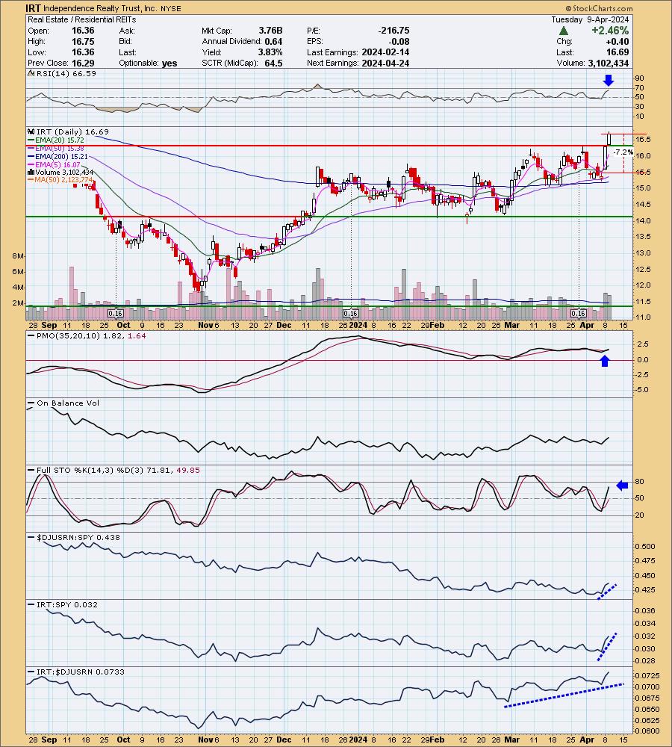672x747 pixels.
Task: Click the Tuesday 9-Apr-2024 date label
Action: tap(590, 19)
